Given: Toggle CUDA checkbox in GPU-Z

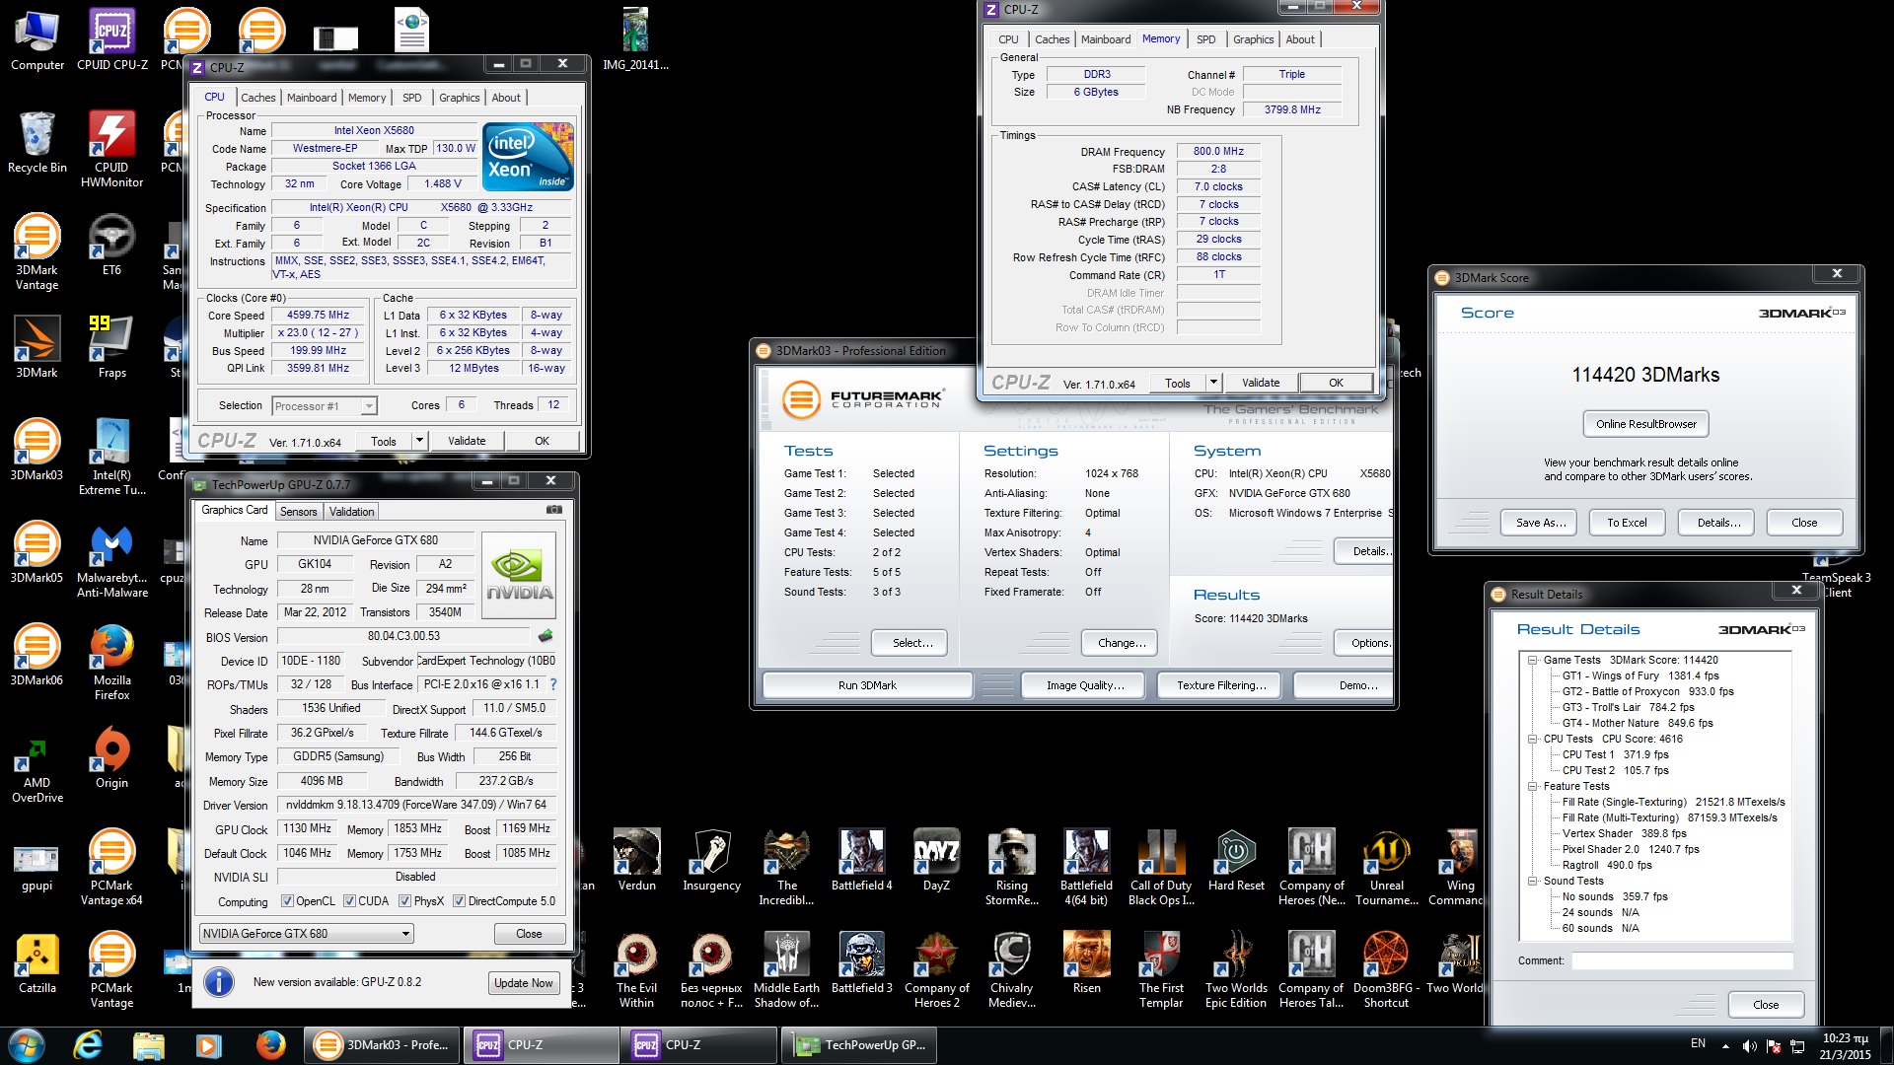Looking at the screenshot, I should 349,900.
